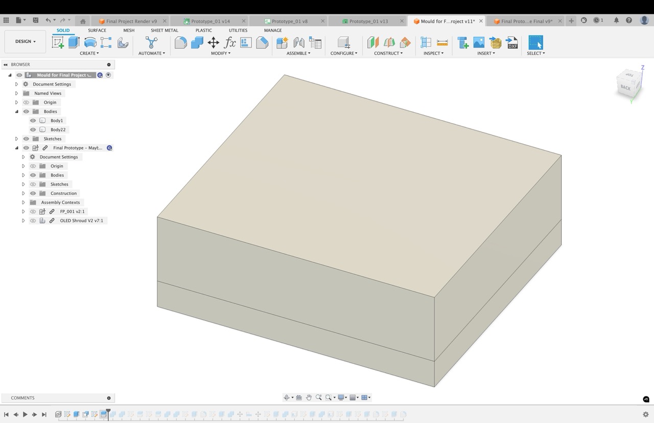Expand the Document Settings node
Screen dimensions: 654x423
[16, 84]
